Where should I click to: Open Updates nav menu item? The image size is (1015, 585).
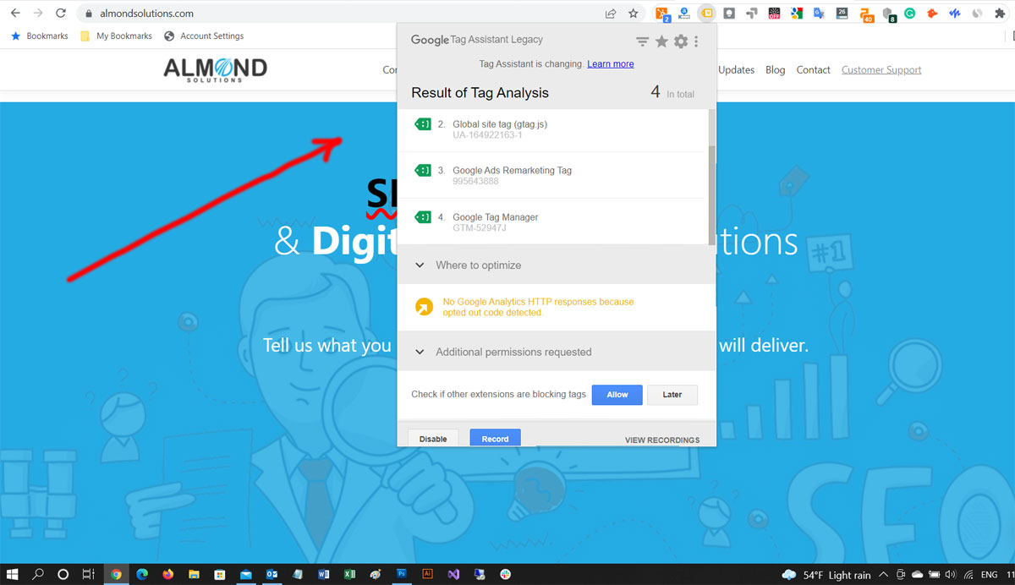(x=736, y=70)
